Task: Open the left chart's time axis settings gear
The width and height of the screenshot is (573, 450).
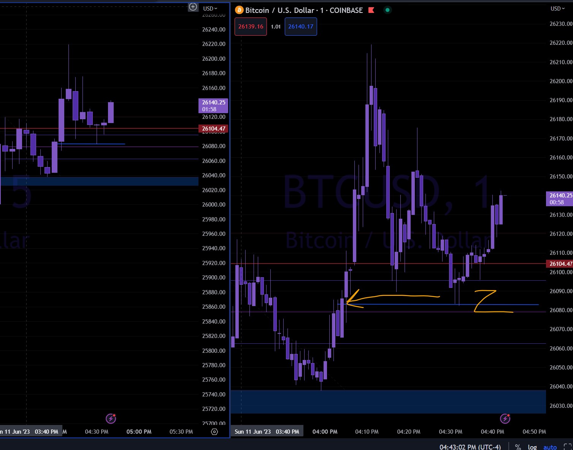Action: tap(214, 432)
